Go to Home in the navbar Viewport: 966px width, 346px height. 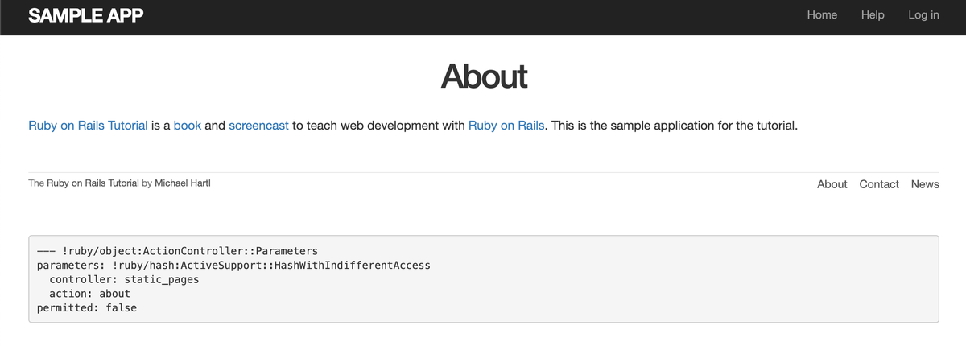click(x=822, y=15)
